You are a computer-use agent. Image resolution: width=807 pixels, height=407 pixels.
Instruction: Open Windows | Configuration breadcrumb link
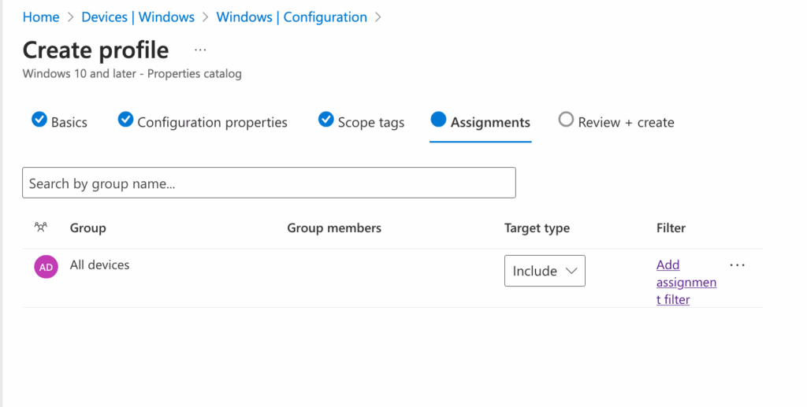pyautogui.click(x=292, y=17)
